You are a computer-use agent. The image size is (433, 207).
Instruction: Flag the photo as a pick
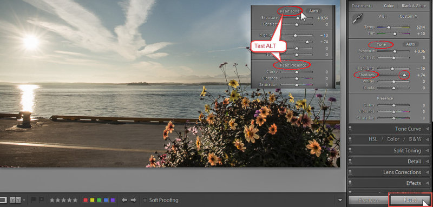pyautogui.click(x=34, y=200)
